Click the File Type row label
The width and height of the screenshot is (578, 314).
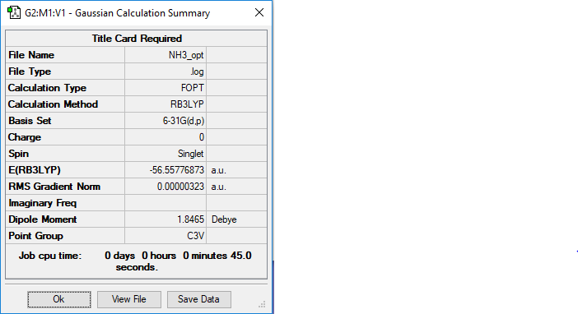(x=30, y=72)
